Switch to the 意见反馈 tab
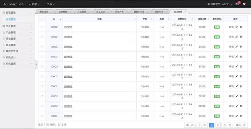251x129 pixels. 100,12
